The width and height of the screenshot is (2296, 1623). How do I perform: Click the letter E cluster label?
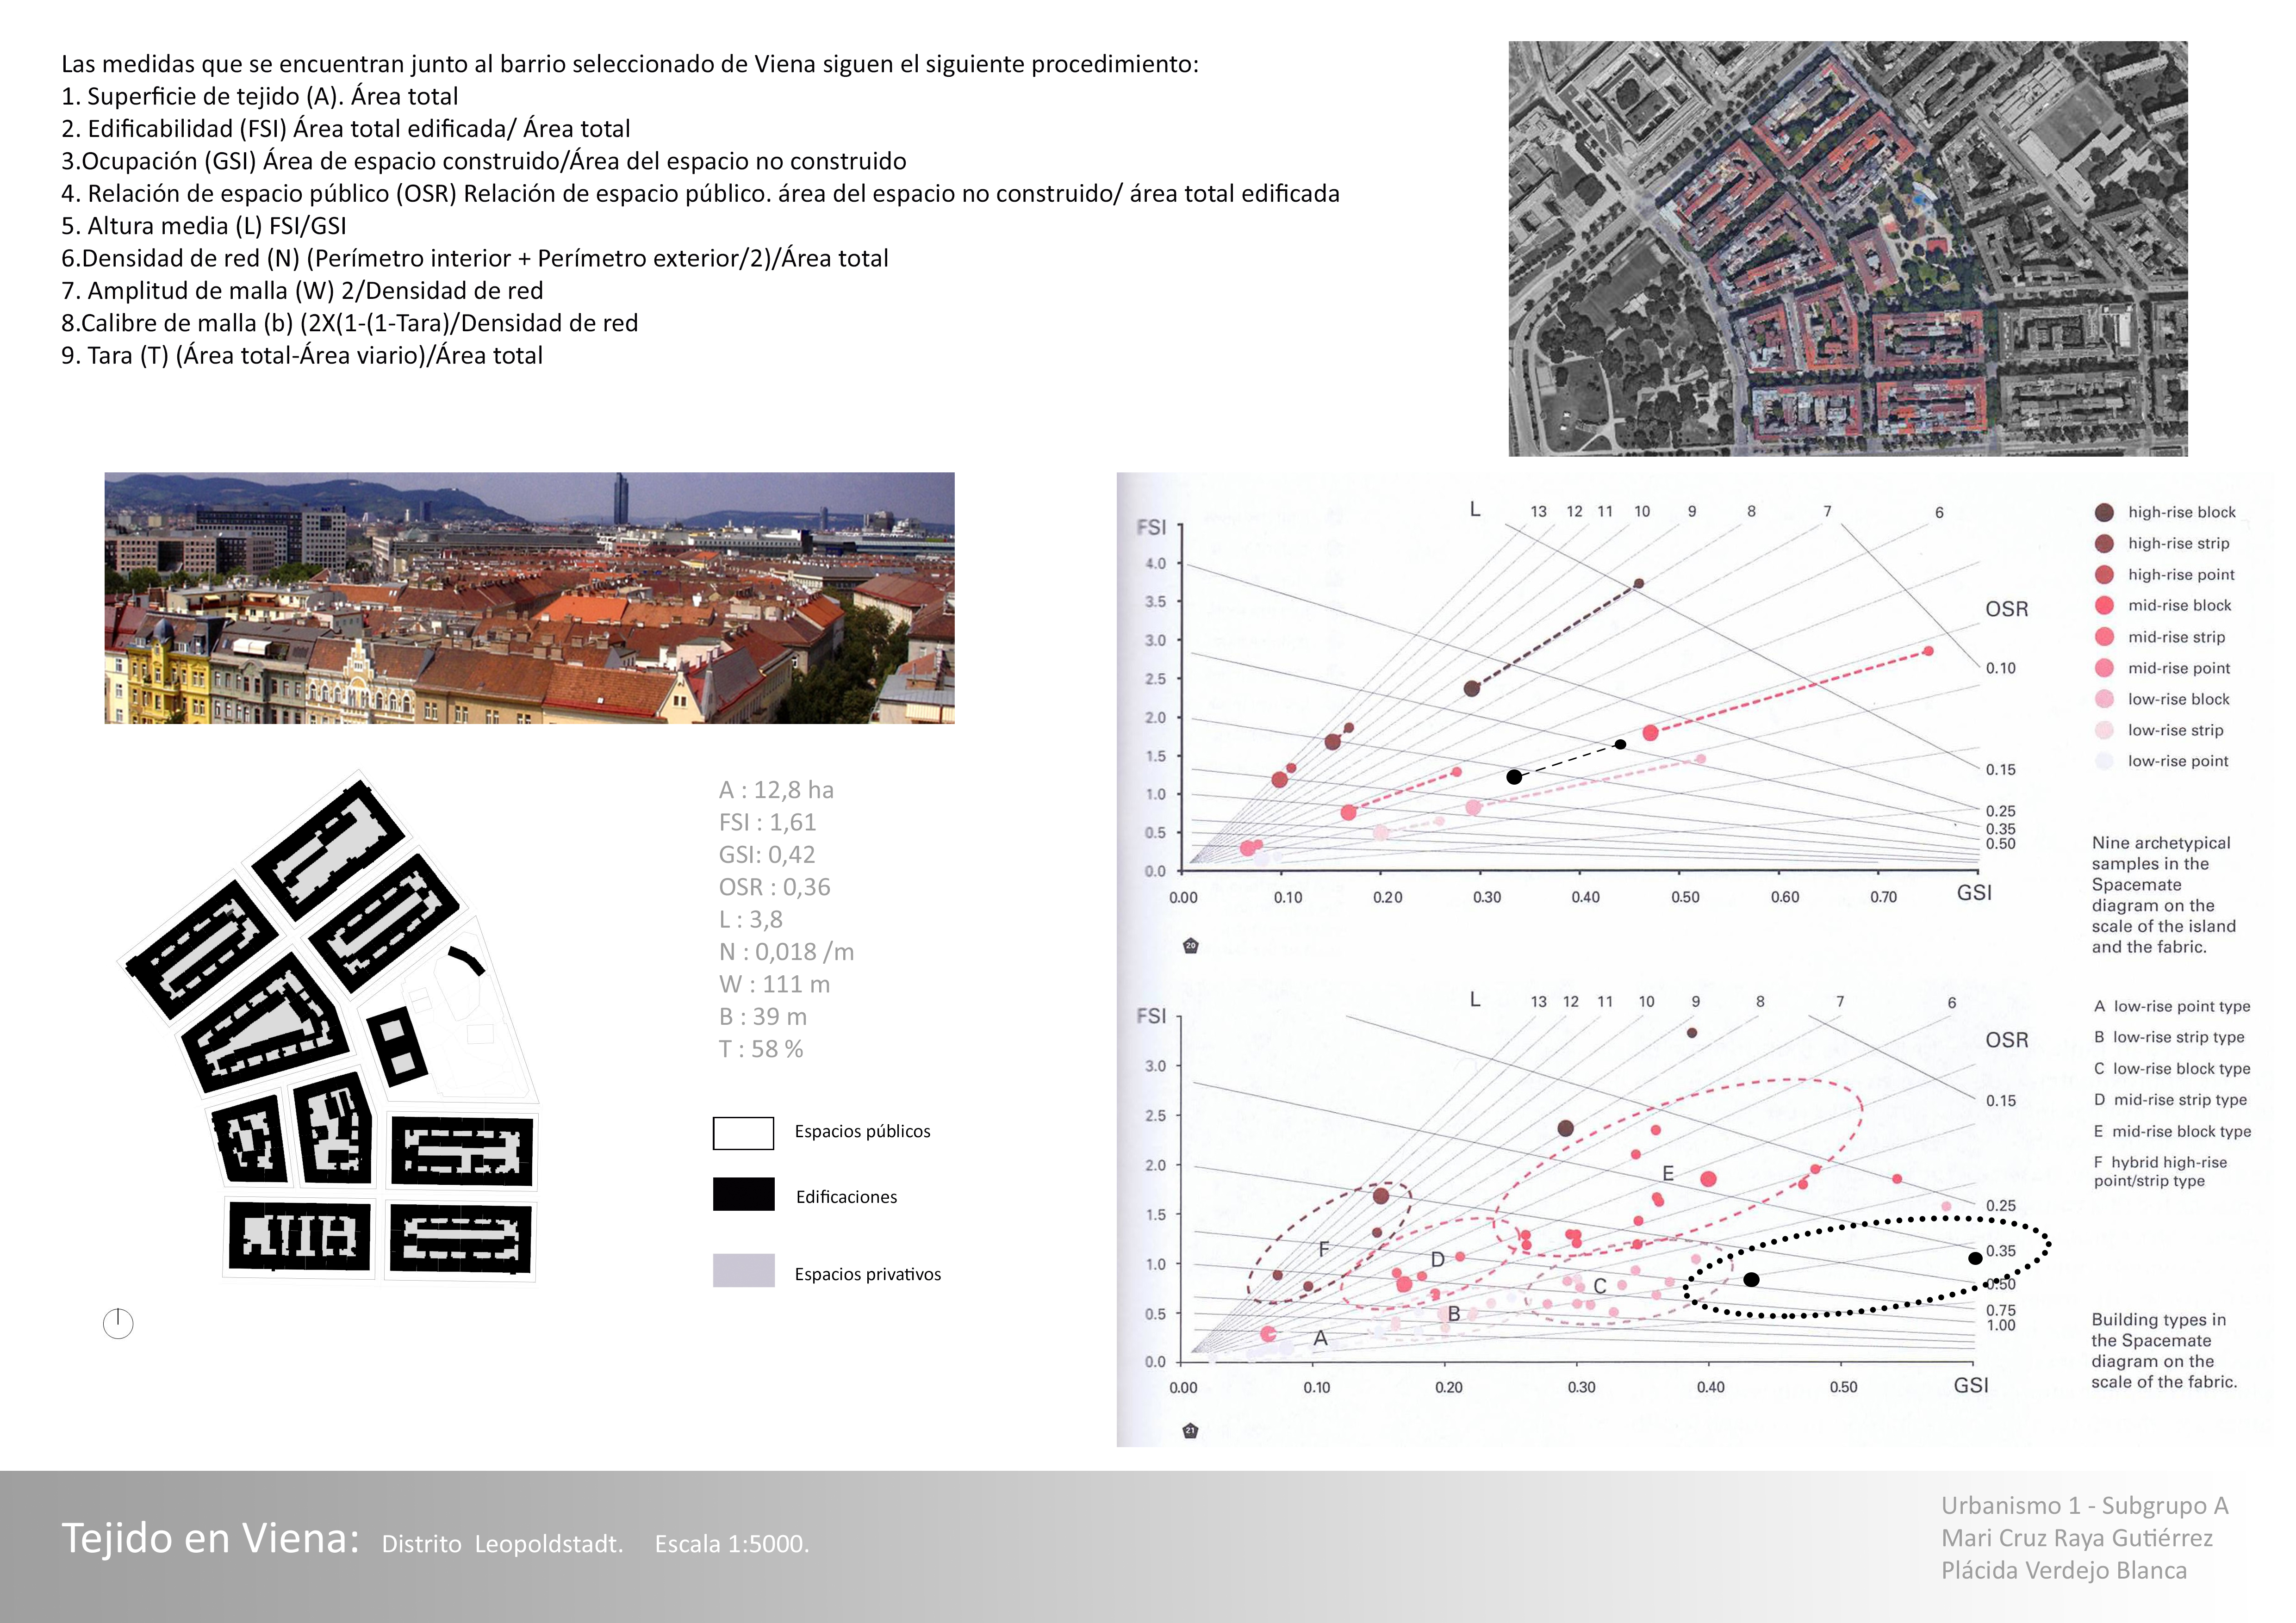pos(1668,1173)
